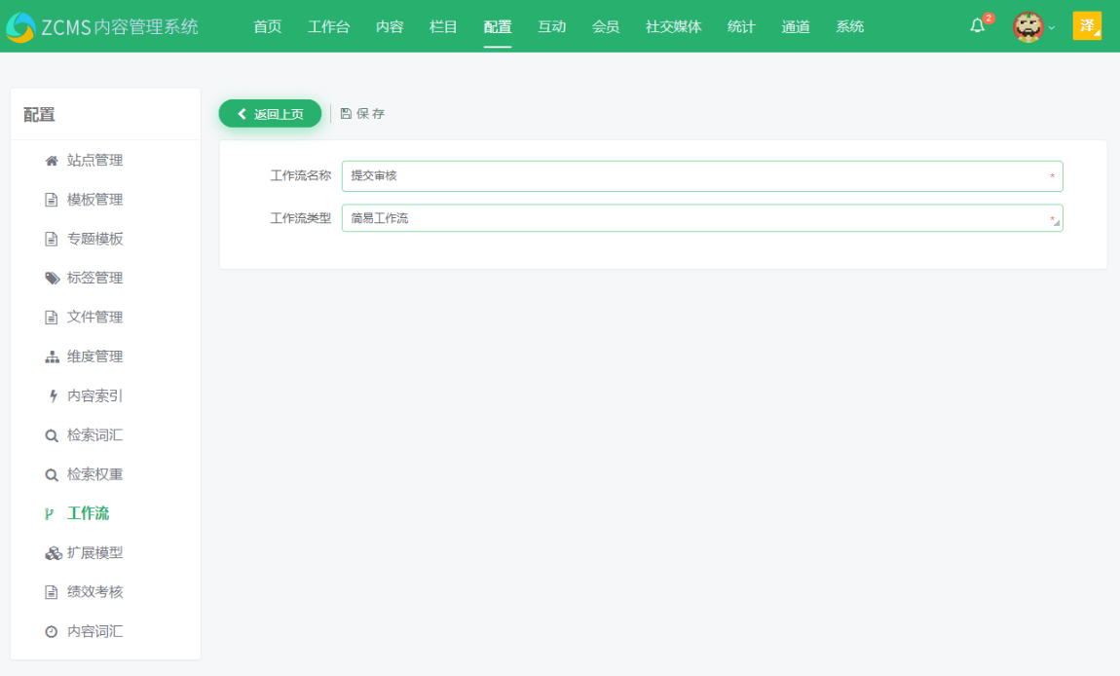This screenshot has height=676, width=1120.
Task: Select the 站点管理 home icon in sidebar
Action: tap(52, 160)
